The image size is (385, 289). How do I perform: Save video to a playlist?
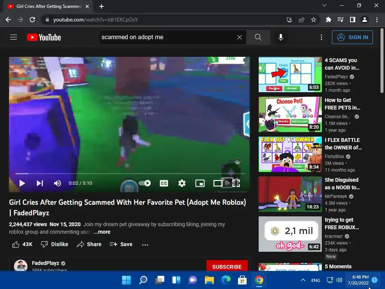tap(121, 244)
